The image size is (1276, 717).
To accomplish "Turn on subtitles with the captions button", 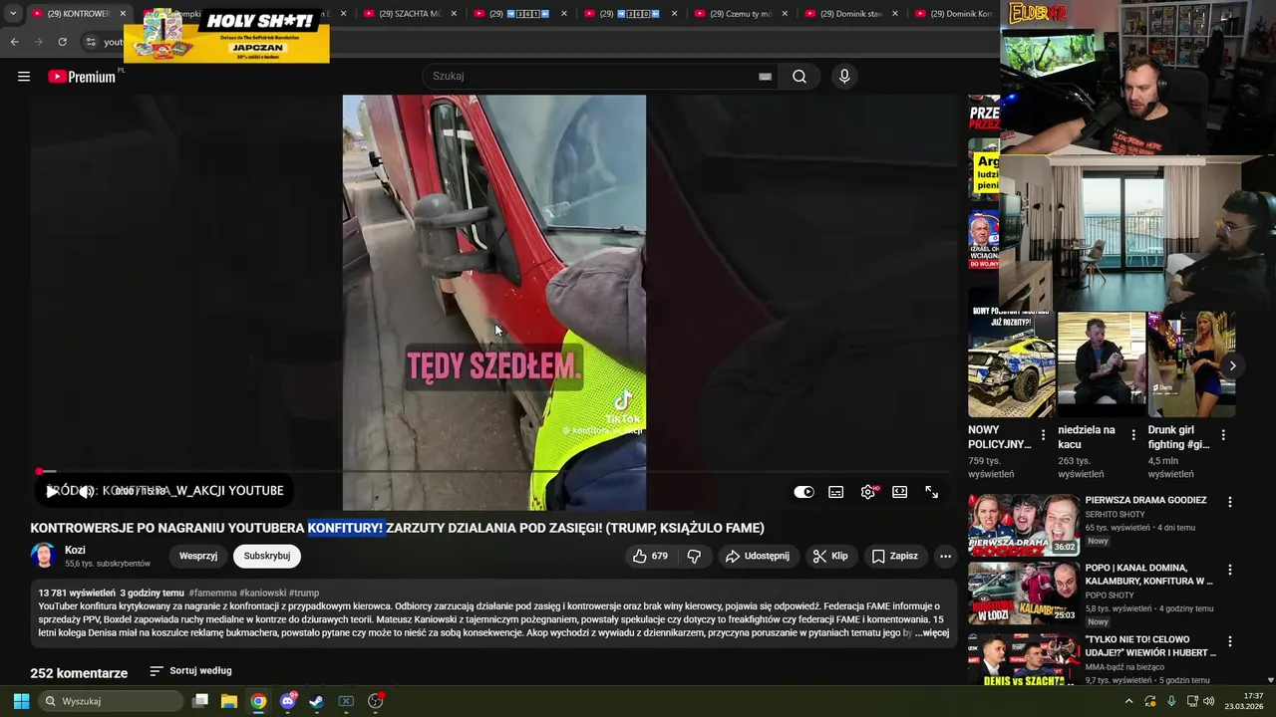I will click(836, 492).
